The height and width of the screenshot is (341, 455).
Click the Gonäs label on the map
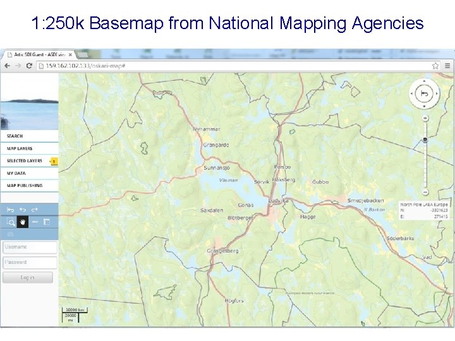pyautogui.click(x=246, y=205)
